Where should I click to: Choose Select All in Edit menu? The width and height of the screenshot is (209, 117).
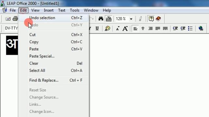tap(54, 71)
